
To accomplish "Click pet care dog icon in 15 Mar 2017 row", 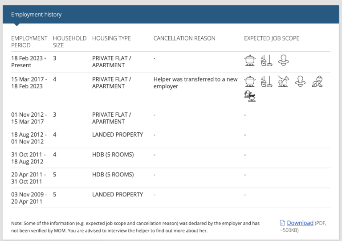I will 284,82.
